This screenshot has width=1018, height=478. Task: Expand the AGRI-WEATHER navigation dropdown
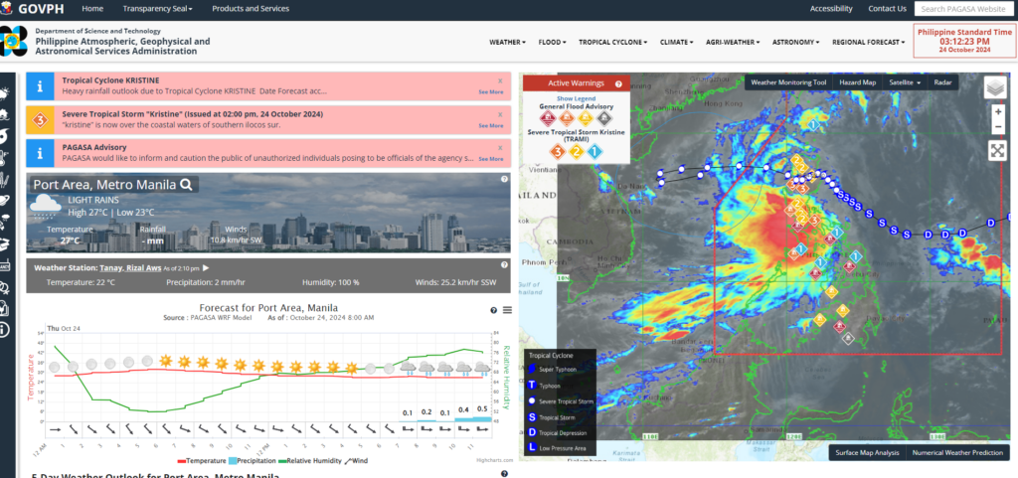coord(733,42)
